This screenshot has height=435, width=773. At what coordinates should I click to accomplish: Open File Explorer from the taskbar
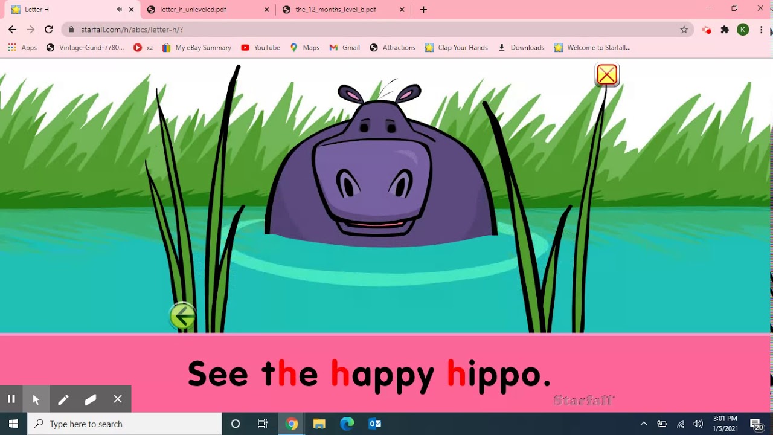coord(319,424)
